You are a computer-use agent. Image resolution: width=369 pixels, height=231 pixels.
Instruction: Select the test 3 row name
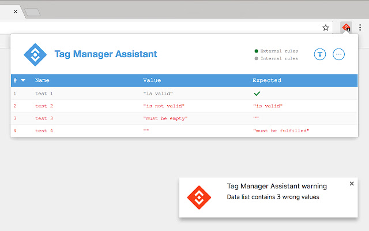(44, 118)
